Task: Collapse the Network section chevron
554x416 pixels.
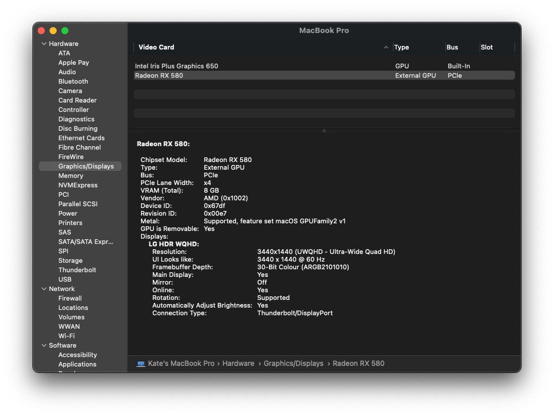Action: [44, 289]
